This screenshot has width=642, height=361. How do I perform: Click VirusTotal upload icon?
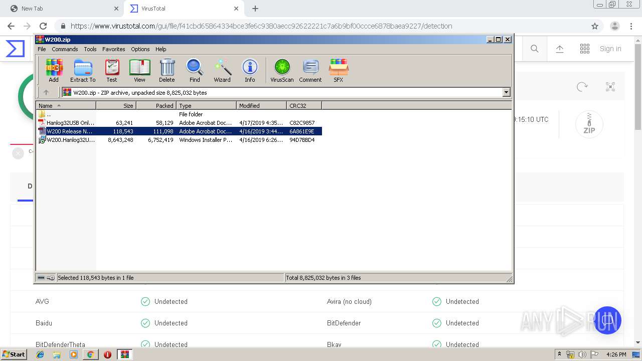(x=560, y=49)
